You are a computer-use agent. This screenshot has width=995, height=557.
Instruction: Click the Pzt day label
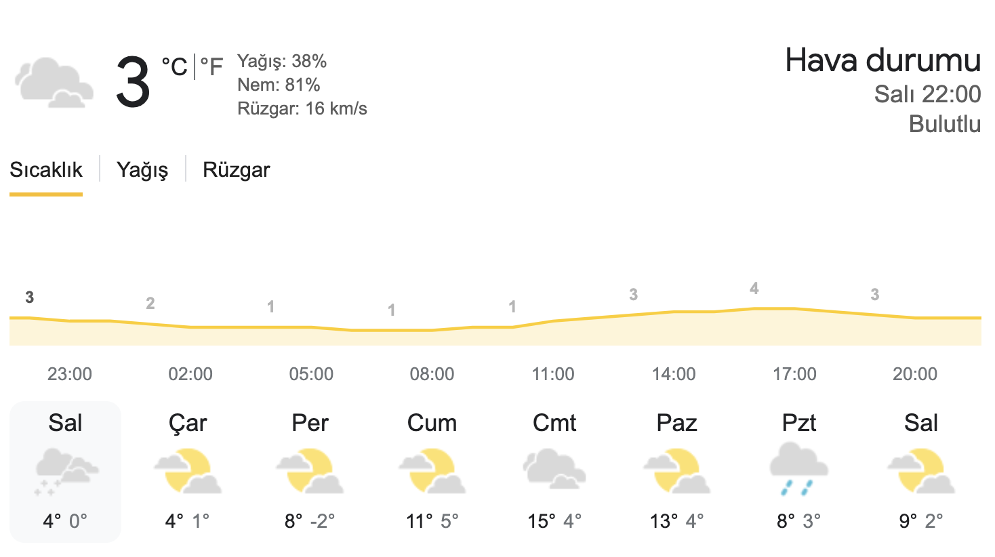coord(799,423)
